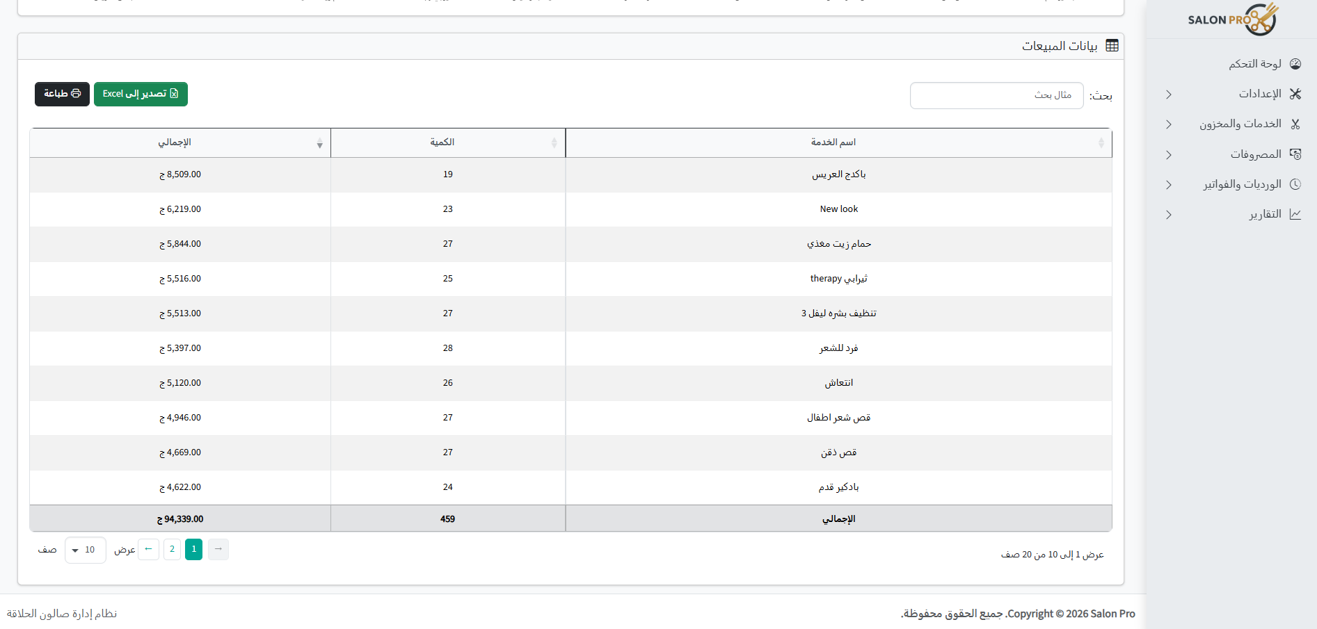Open the rows-per-page dropdown showing 10
The image size is (1317, 629).
point(85,550)
